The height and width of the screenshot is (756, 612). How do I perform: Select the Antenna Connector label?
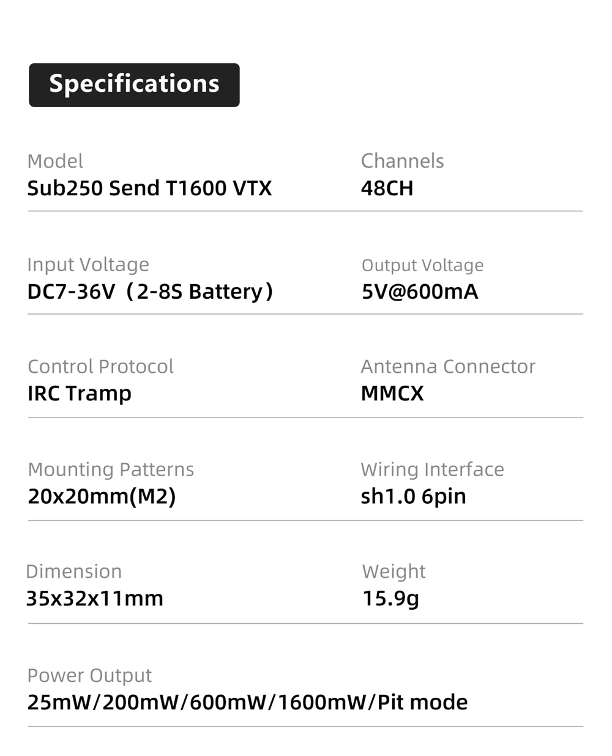(448, 367)
